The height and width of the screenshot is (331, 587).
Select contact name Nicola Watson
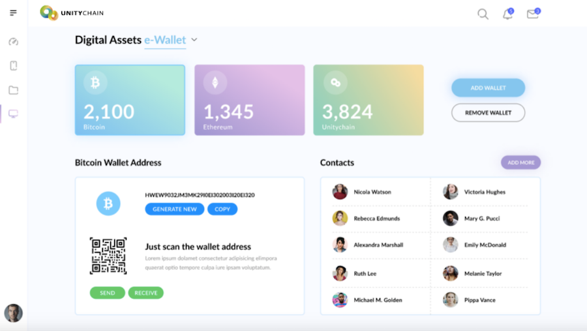pos(372,192)
